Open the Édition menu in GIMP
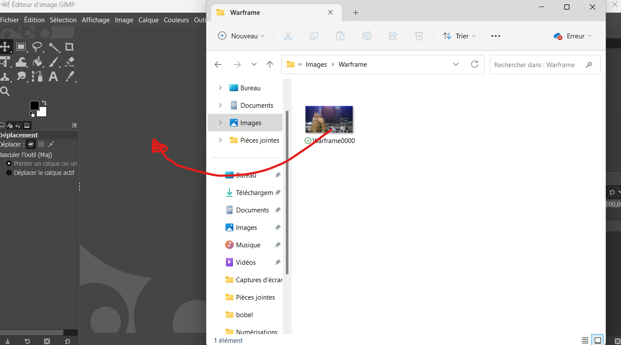This screenshot has width=621, height=345. (34, 20)
